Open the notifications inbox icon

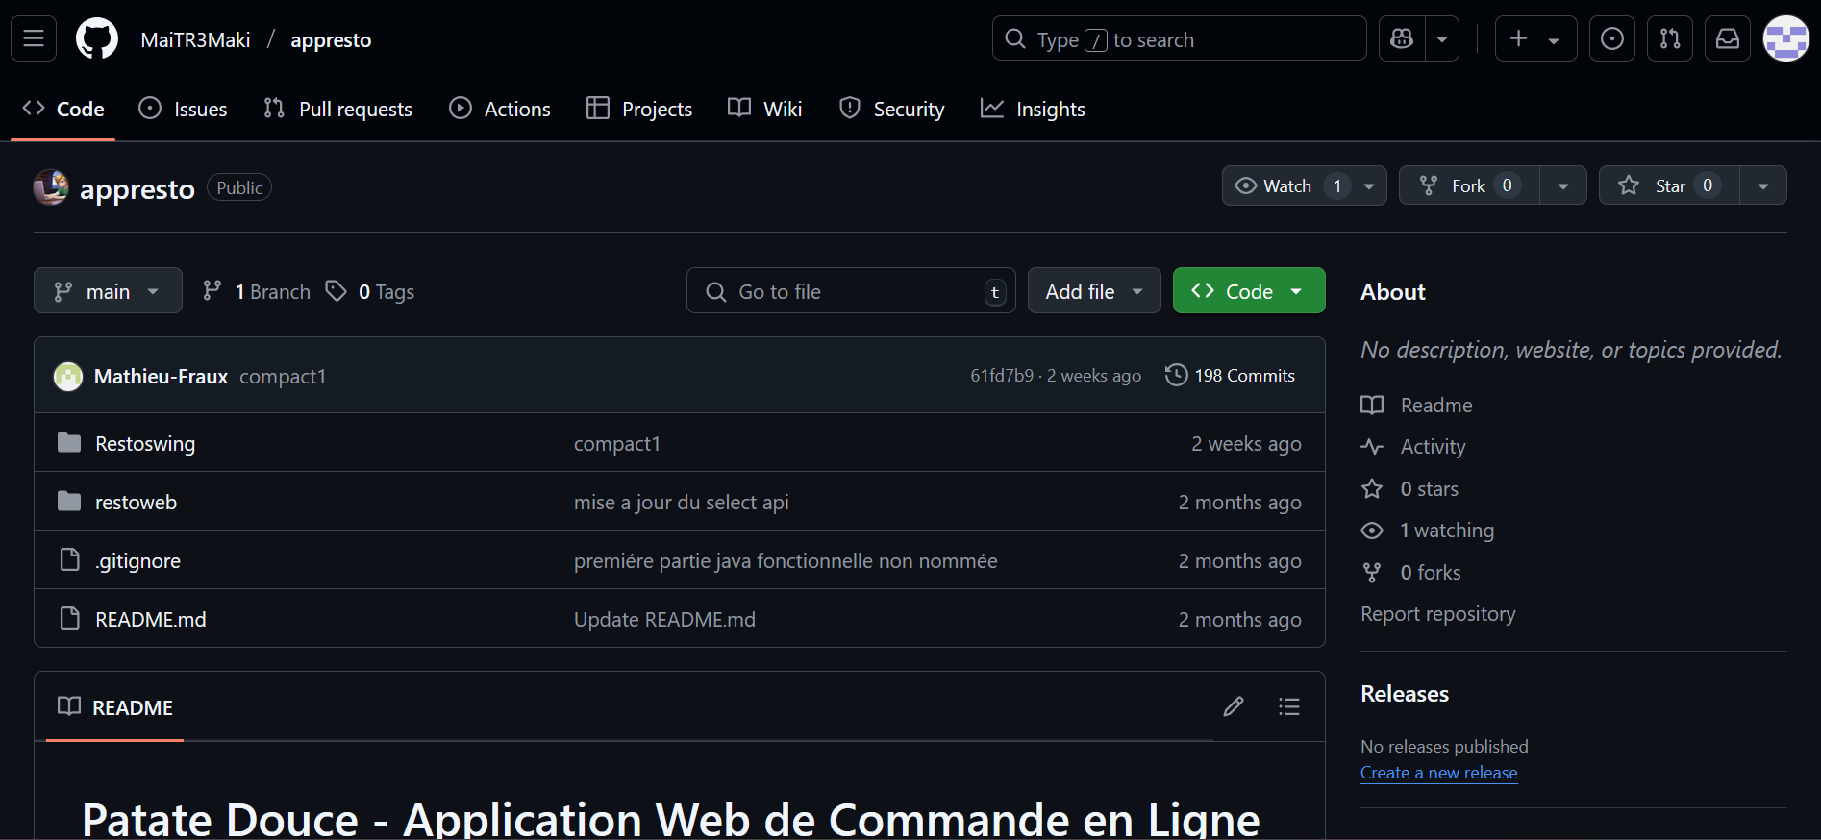point(1728,38)
